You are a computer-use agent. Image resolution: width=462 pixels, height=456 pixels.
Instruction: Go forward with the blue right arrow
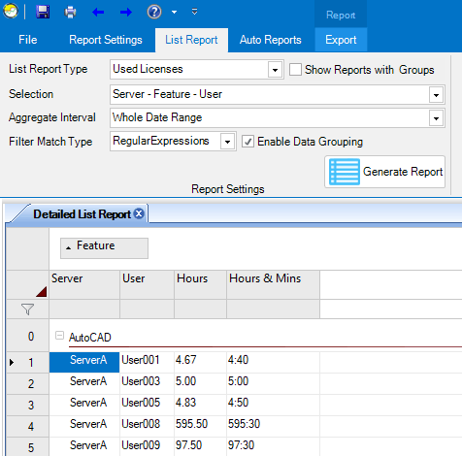click(126, 13)
